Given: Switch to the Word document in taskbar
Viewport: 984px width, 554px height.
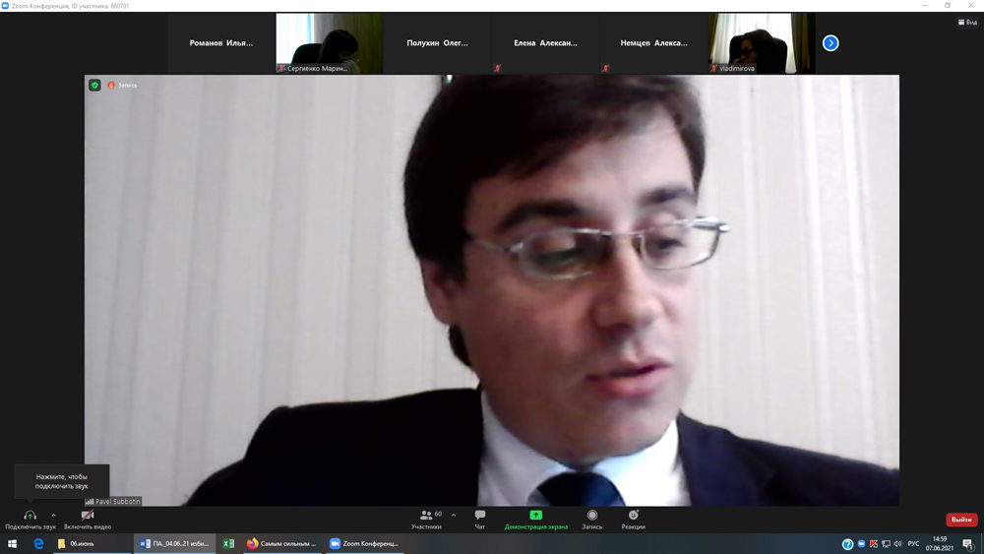Looking at the screenshot, I should (x=174, y=543).
